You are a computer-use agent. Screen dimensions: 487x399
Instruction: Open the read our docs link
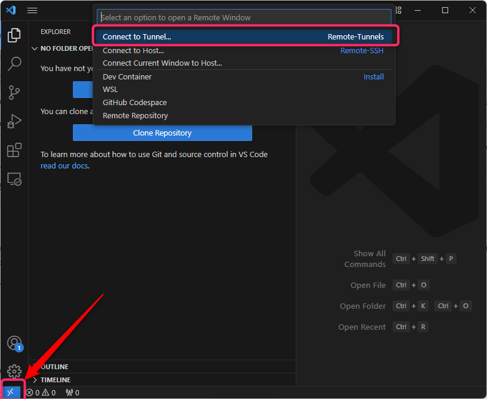tap(65, 166)
